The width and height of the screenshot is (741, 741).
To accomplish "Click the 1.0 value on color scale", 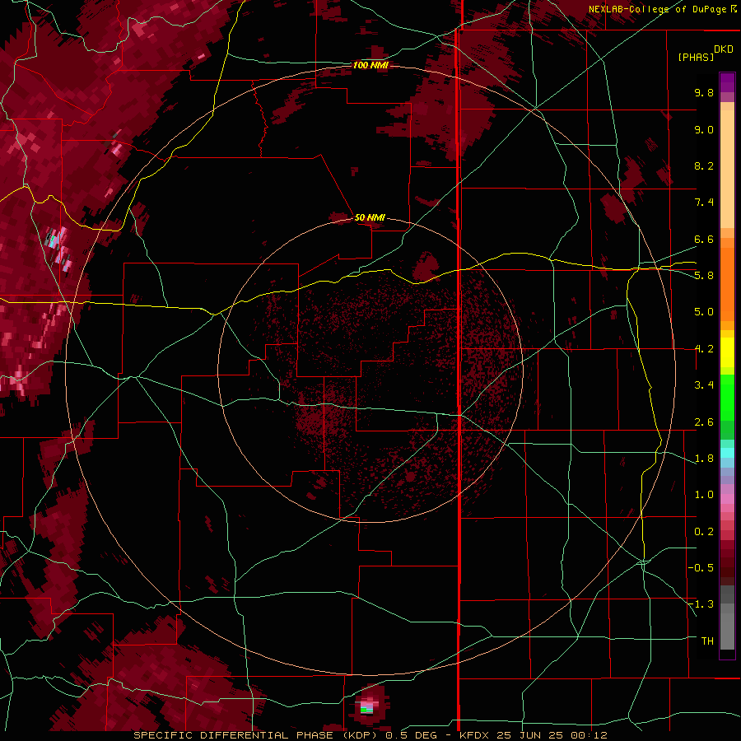I will (704, 495).
